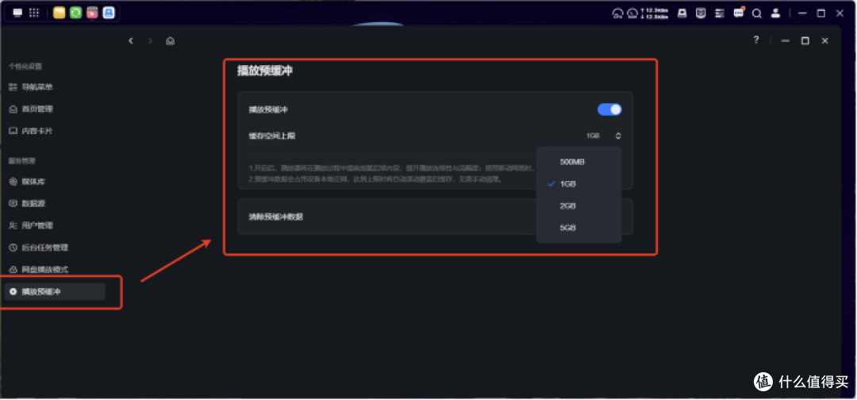Image resolution: width=857 pixels, height=400 pixels.
Task: Open the green sync app icon
Action: (x=76, y=13)
